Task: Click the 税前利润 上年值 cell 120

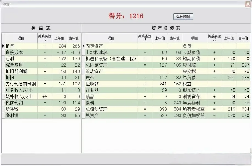Action: coord(59,103)
